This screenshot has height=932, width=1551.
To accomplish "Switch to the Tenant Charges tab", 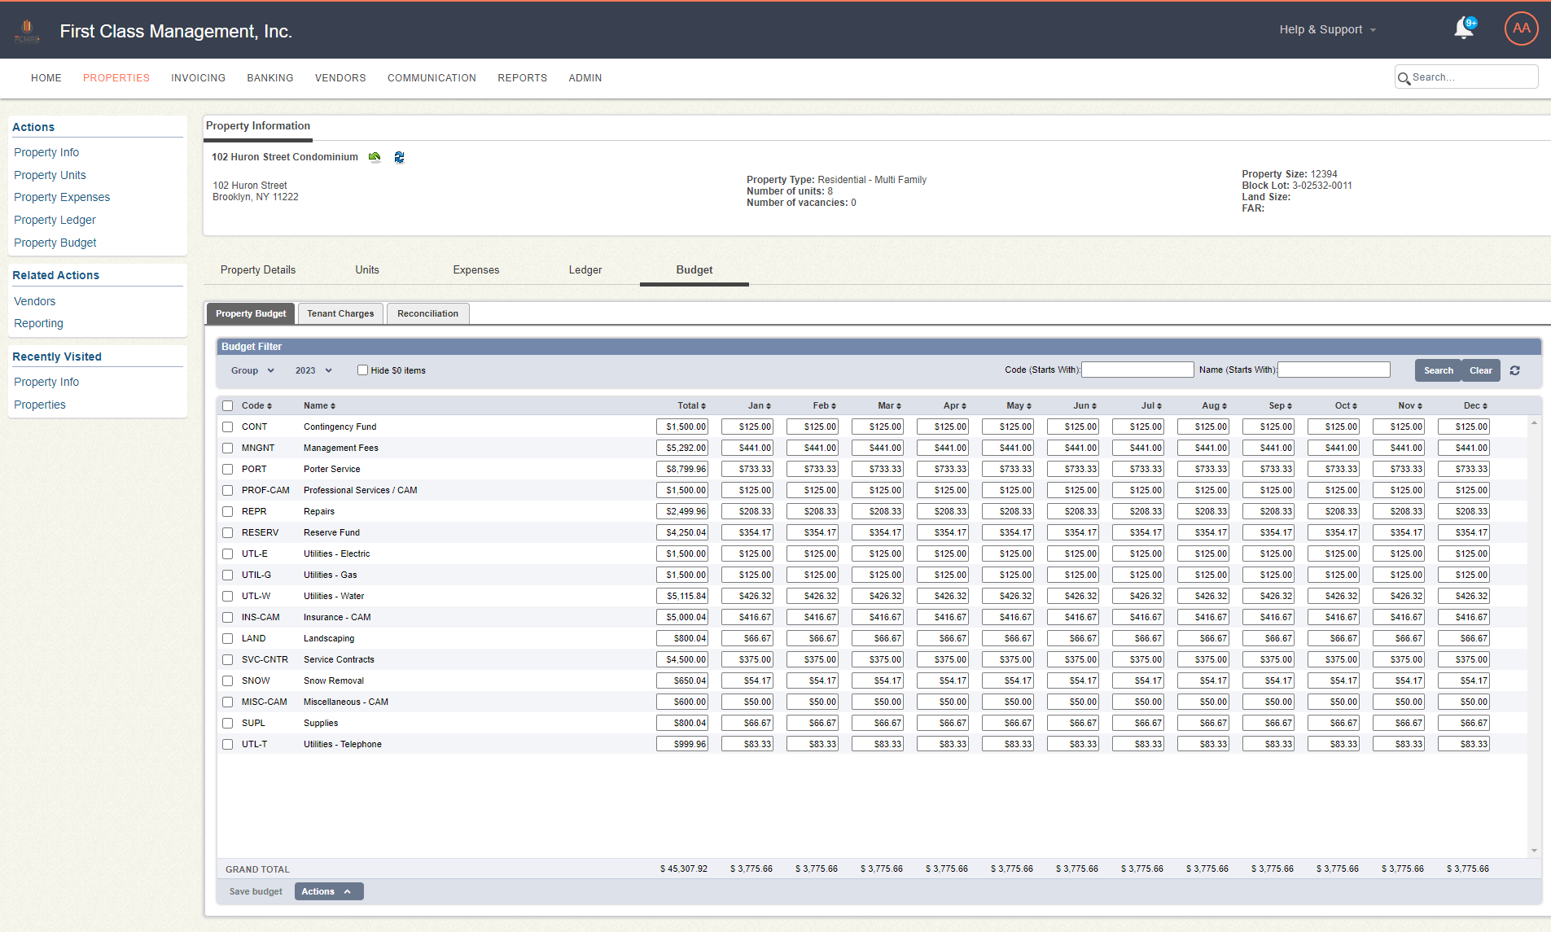I will pos(340,313).
